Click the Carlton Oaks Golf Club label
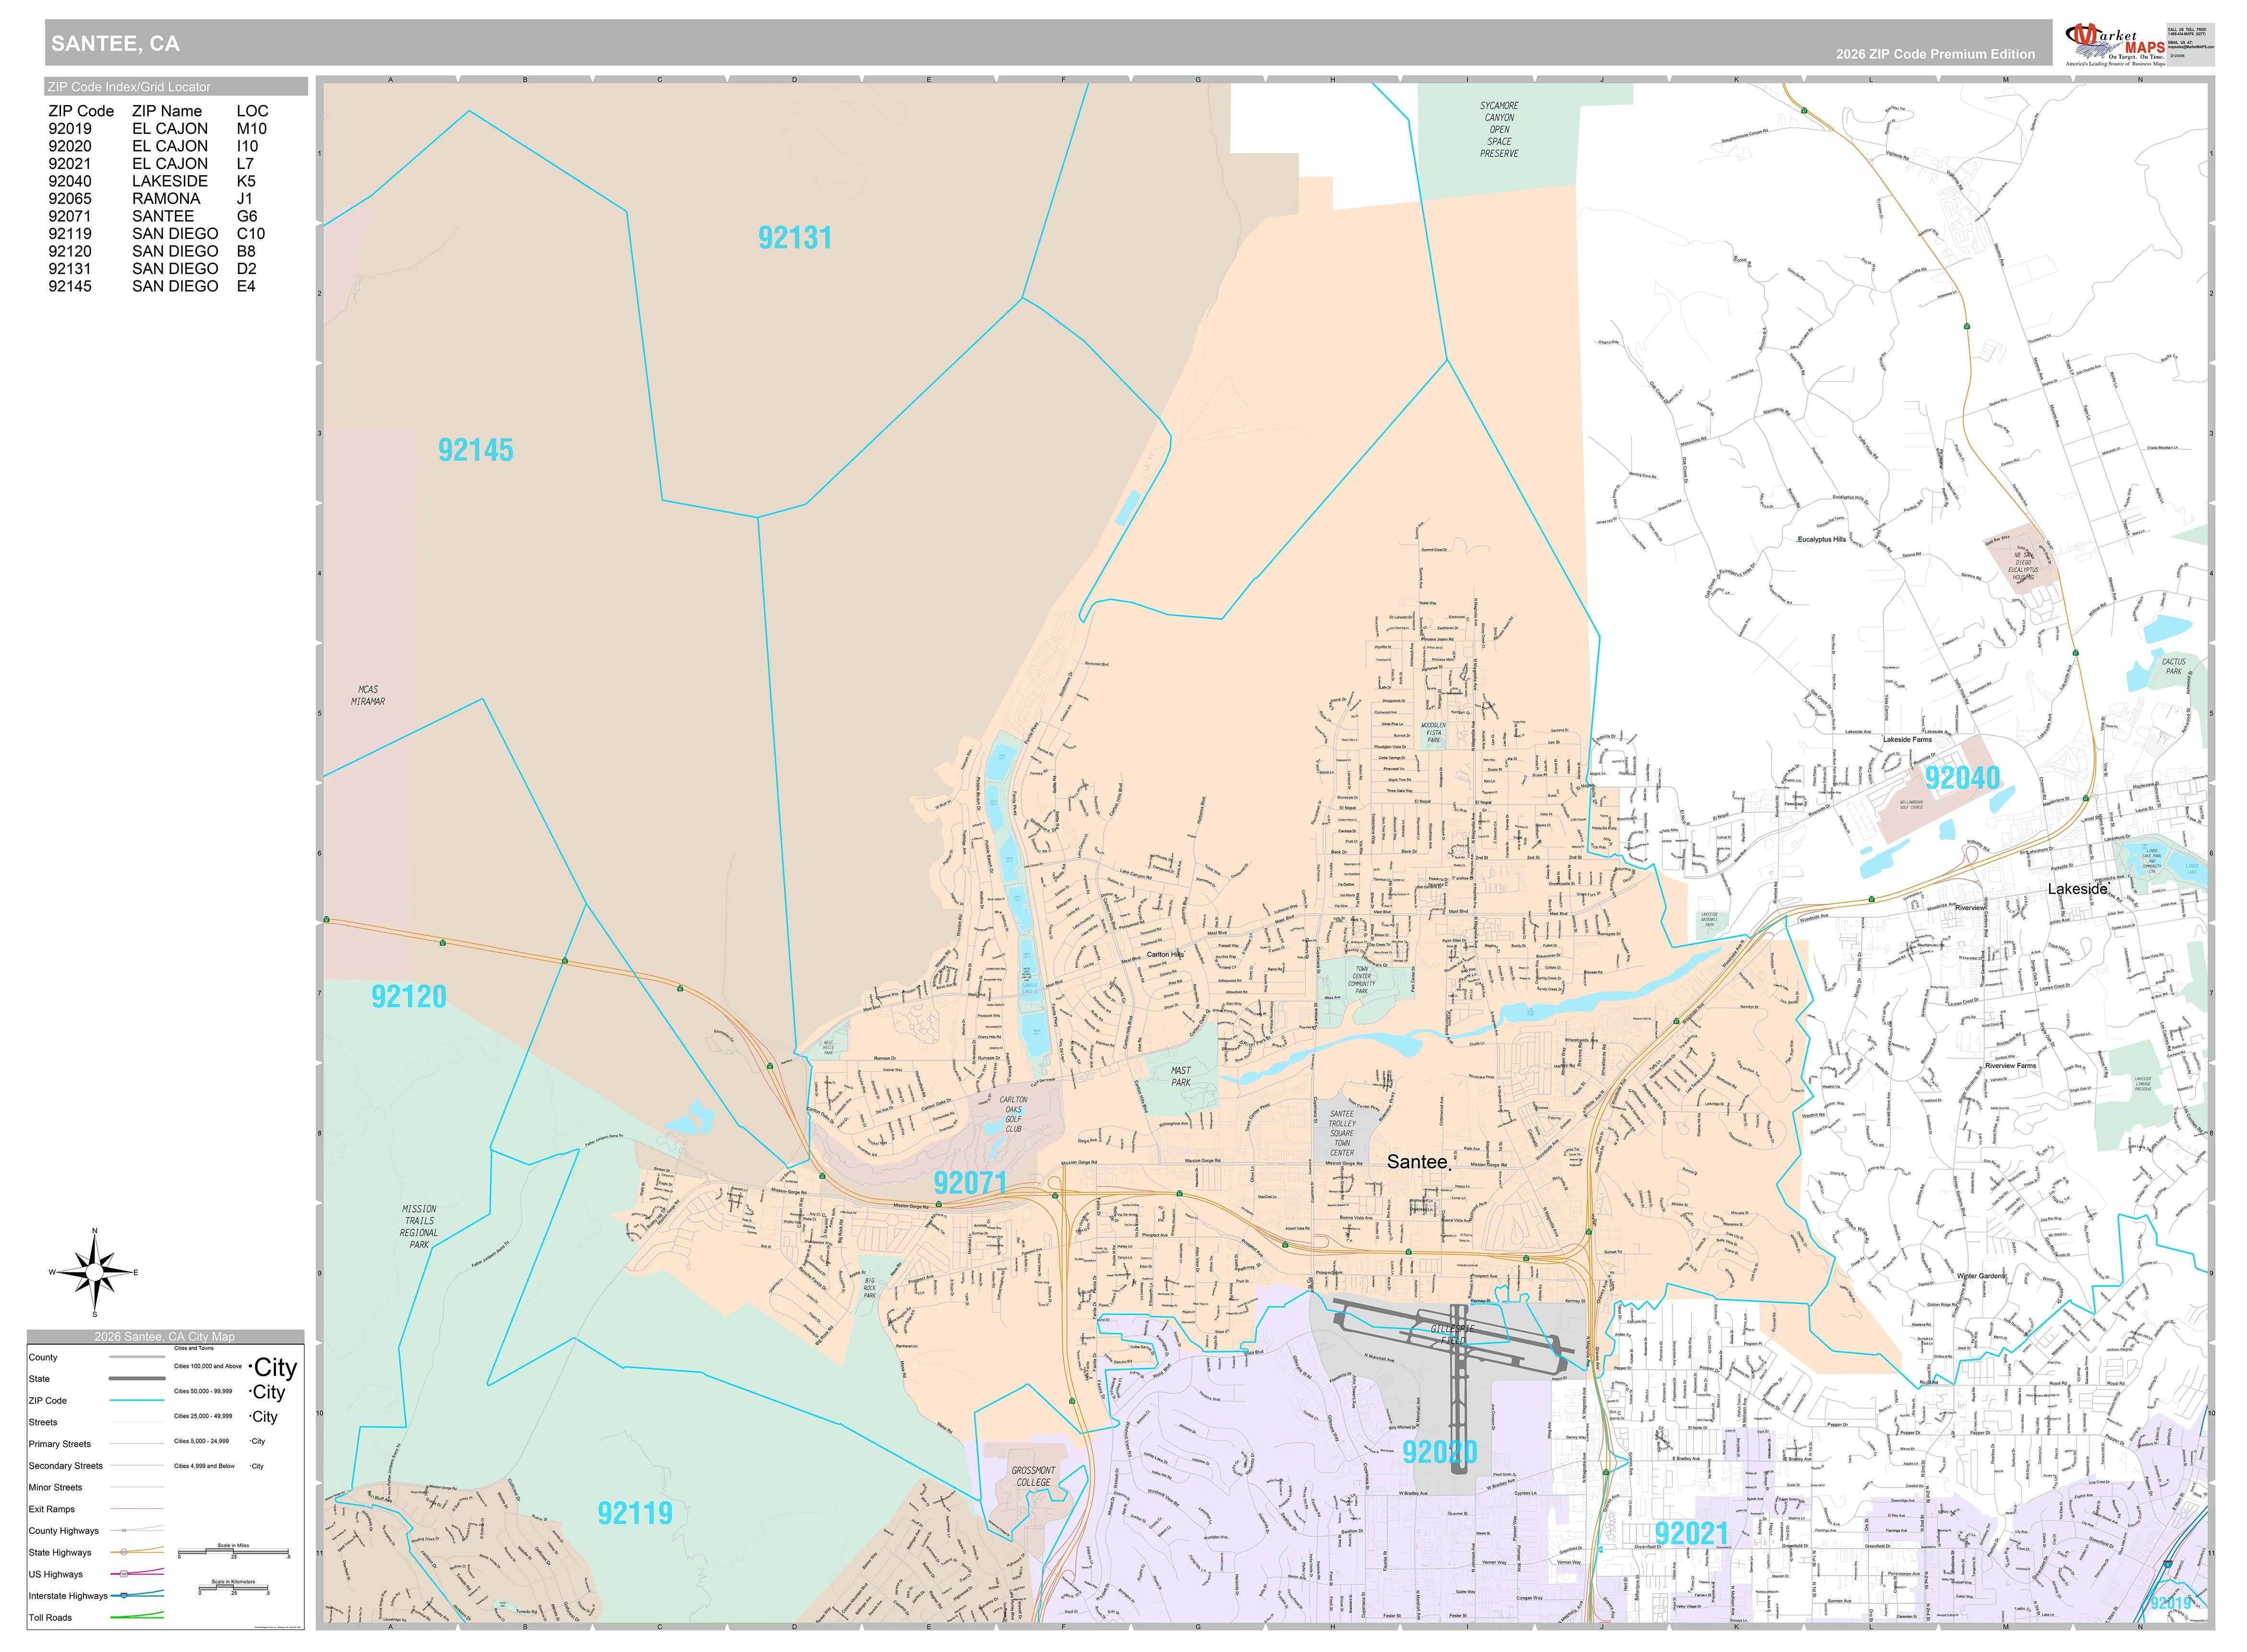 pos(1014,1114)
